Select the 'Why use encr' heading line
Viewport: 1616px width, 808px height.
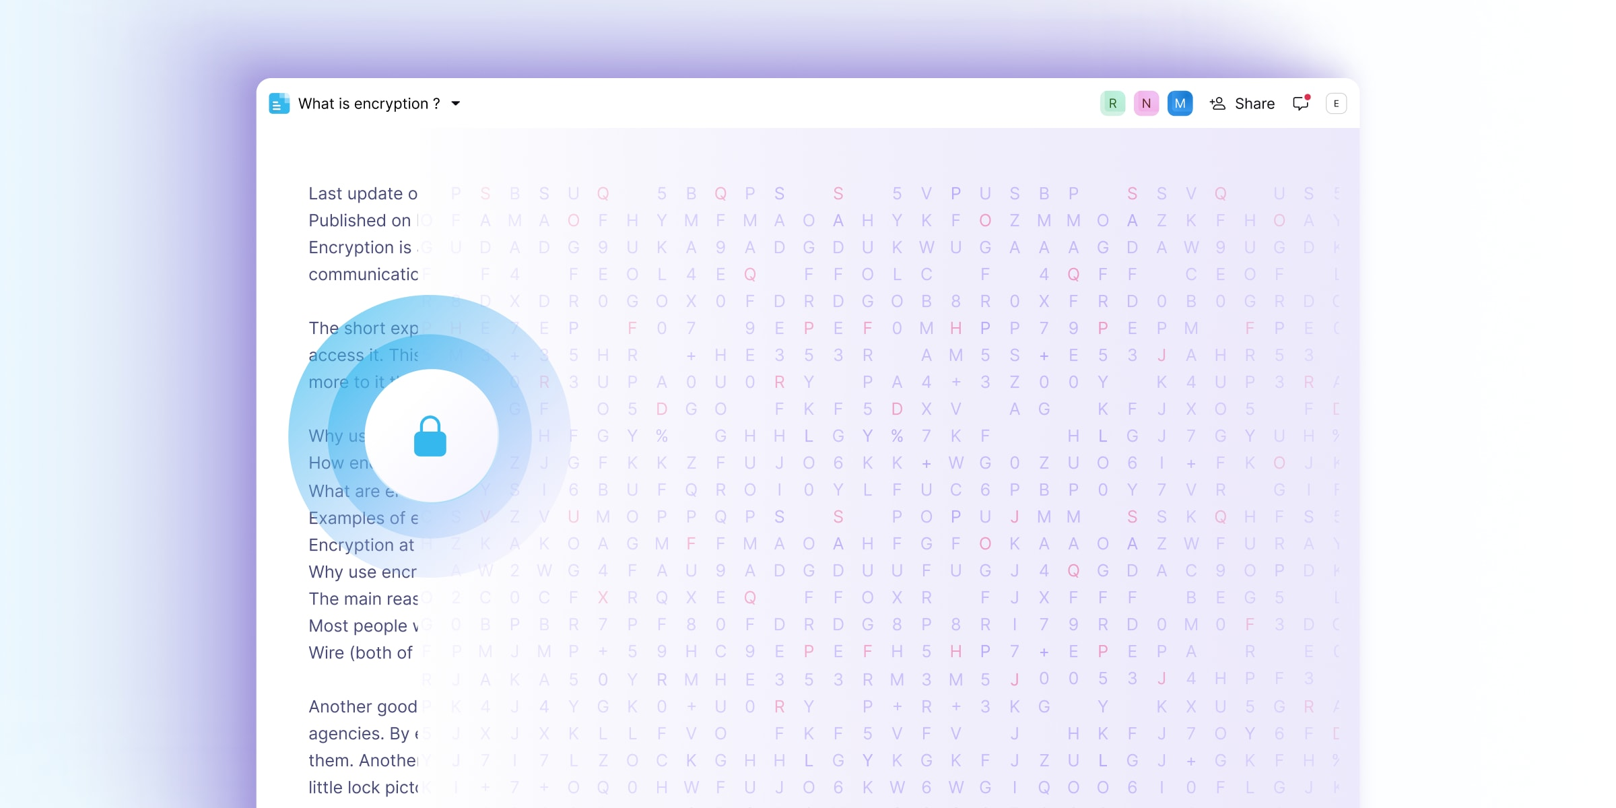pyautogui.click(x=363, y=572)
